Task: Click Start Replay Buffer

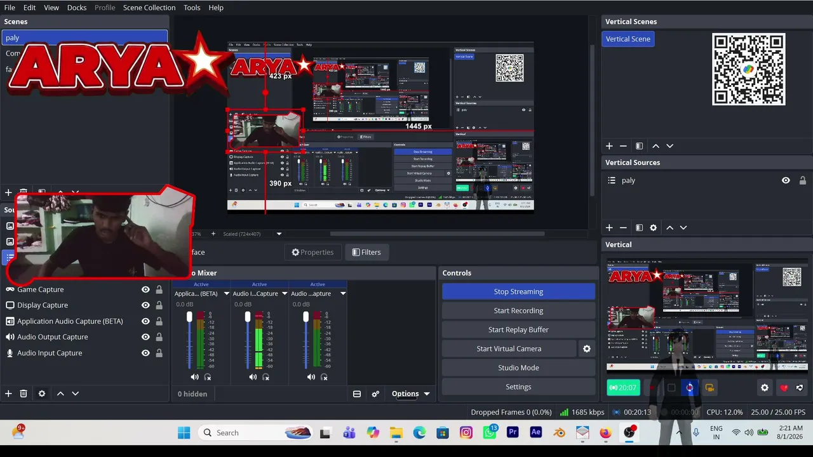Action: tap(518, 329)
